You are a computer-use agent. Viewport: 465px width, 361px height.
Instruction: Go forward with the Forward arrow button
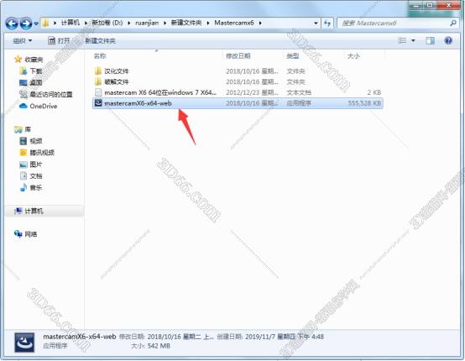(x=26, y=24)
